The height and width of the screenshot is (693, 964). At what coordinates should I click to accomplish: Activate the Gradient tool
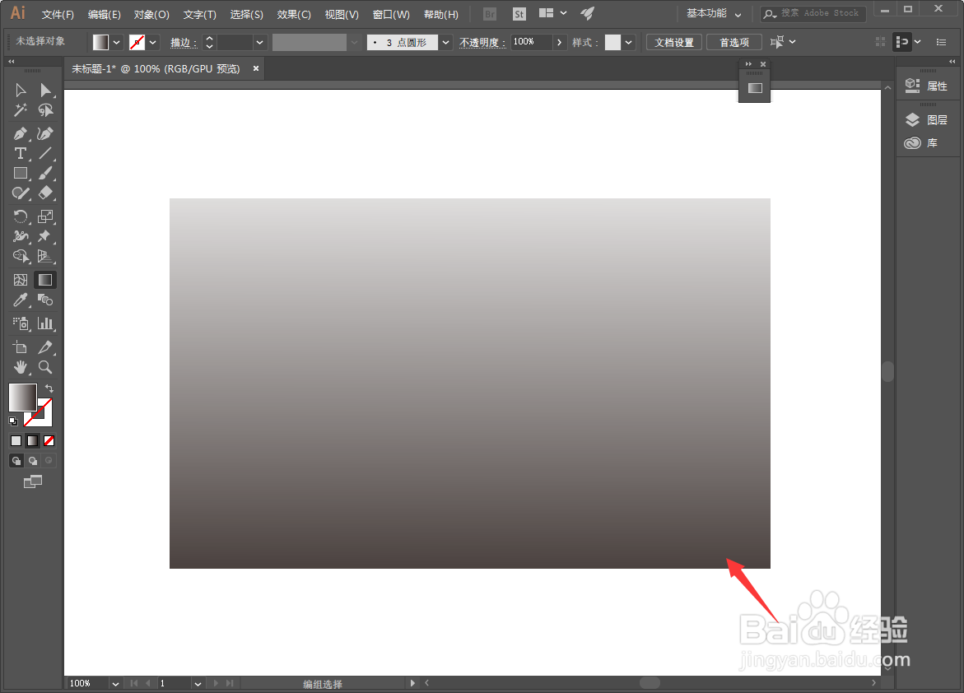pos(45,280)
